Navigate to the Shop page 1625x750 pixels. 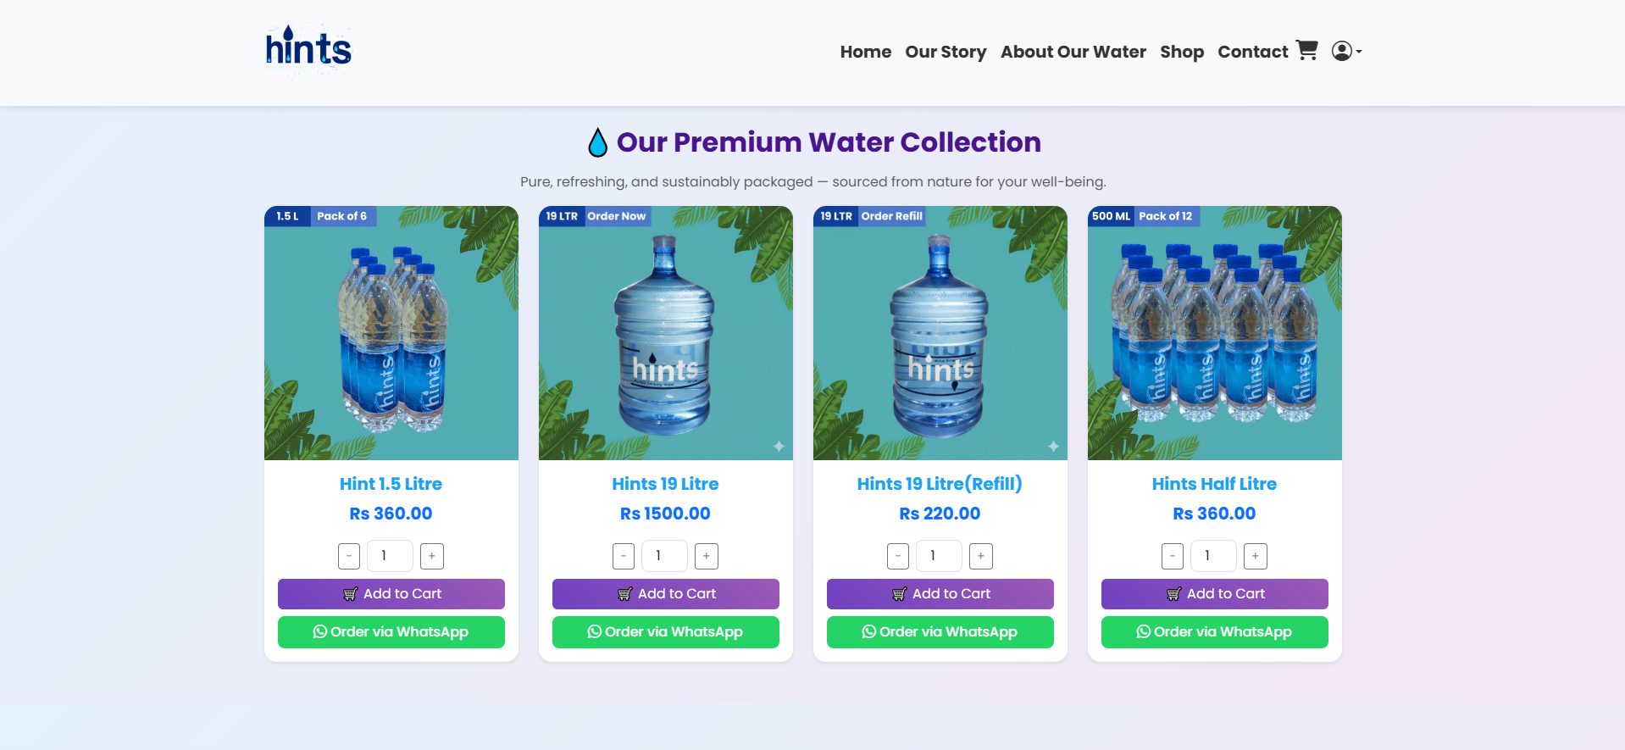[x=1181, y=52]
